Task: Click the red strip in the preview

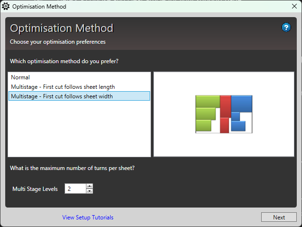Action: pyautogui.click(x=225, y=114)
